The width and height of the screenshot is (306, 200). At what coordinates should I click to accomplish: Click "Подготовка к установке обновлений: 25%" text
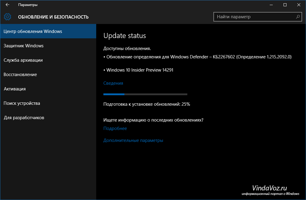[147, 104]
